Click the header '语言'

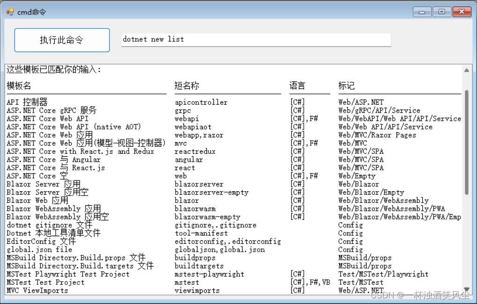click(x=297, y=86)
